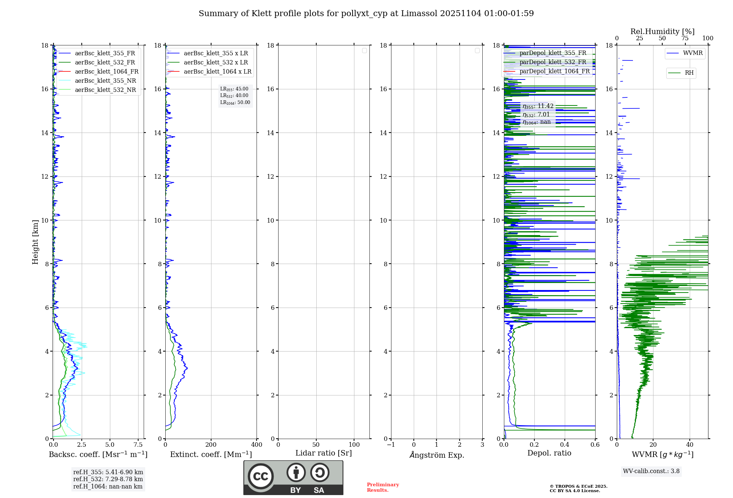733x498 pixels.
Task: Click the aerBsc_klett_1064 x LR legend entry
Action: [217, 72]
